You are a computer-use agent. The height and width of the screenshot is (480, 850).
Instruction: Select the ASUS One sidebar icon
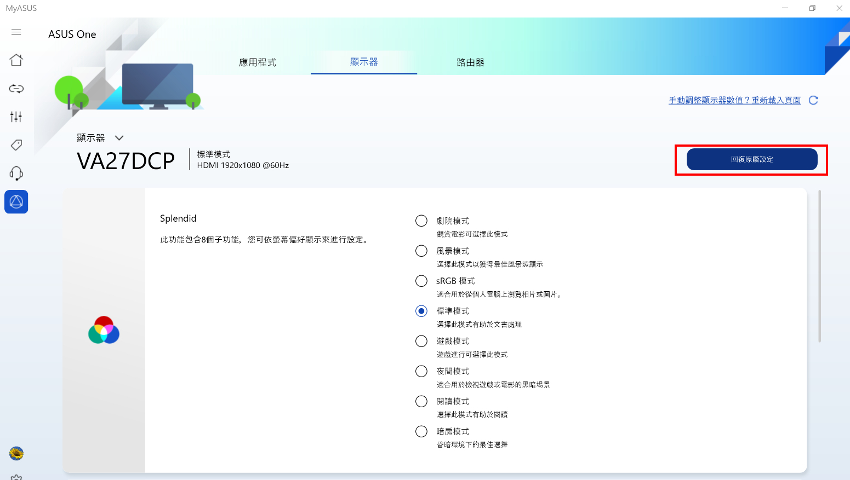coord(16,202)
